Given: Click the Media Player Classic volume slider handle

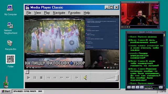Looking at the screenshot, I should (x=117, y=78).
